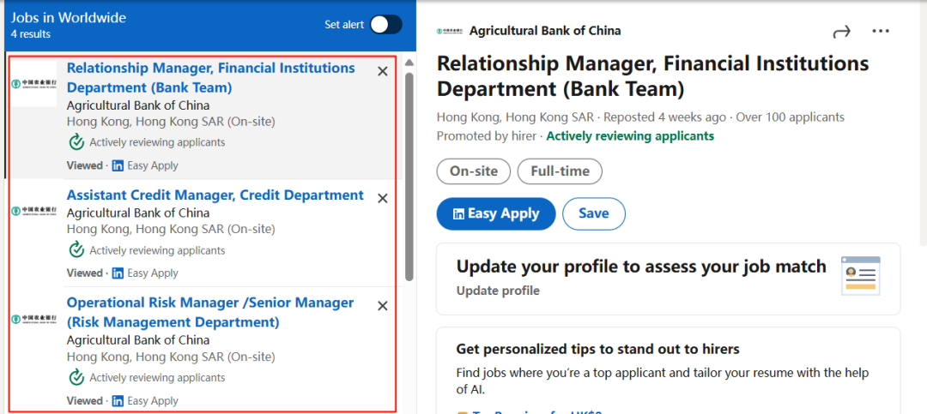Click the Agricultural Bank of China company name header

[x=545, y=31]
